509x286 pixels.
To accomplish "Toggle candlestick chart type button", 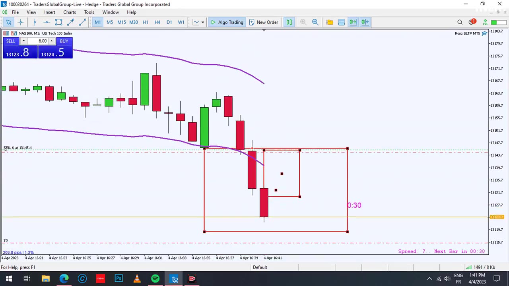I will (x=289, y=22).
